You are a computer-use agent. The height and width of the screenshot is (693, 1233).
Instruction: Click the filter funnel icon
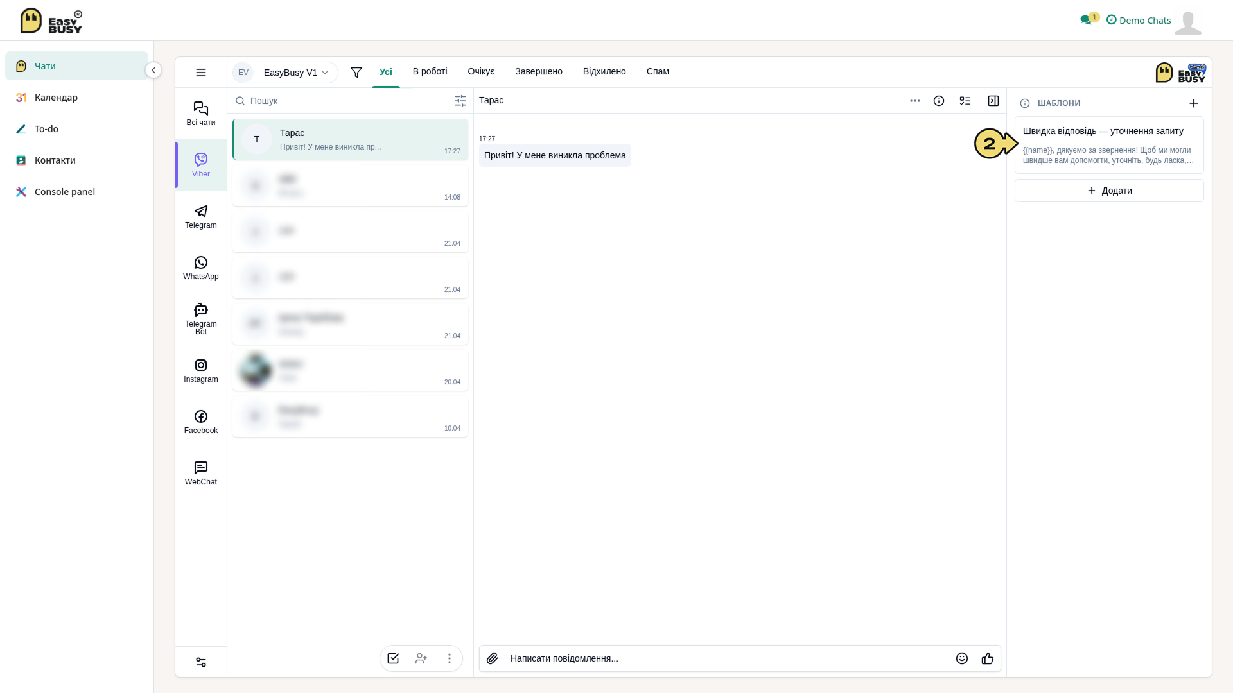tap(356, 73)
